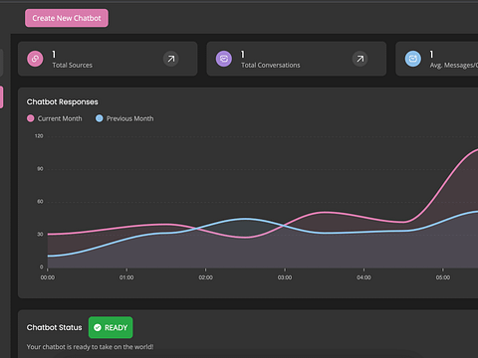Click the 00:00 x-axis label
Screen dimensions: 478x358
click(48, 277)
